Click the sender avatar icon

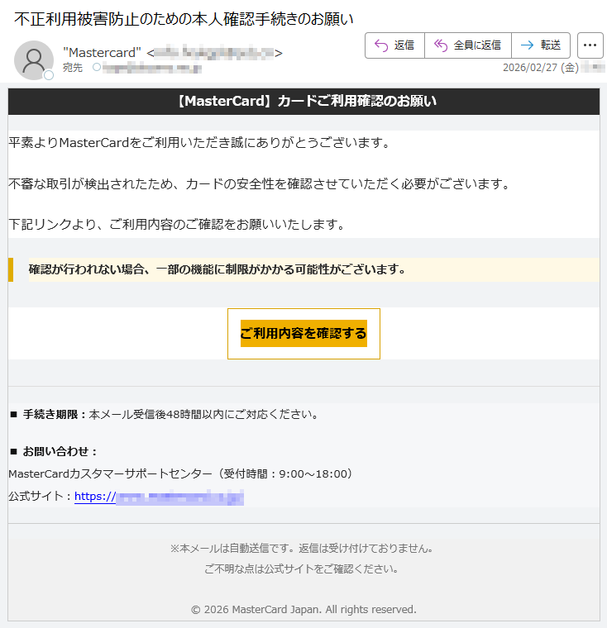tap(34, 60)
